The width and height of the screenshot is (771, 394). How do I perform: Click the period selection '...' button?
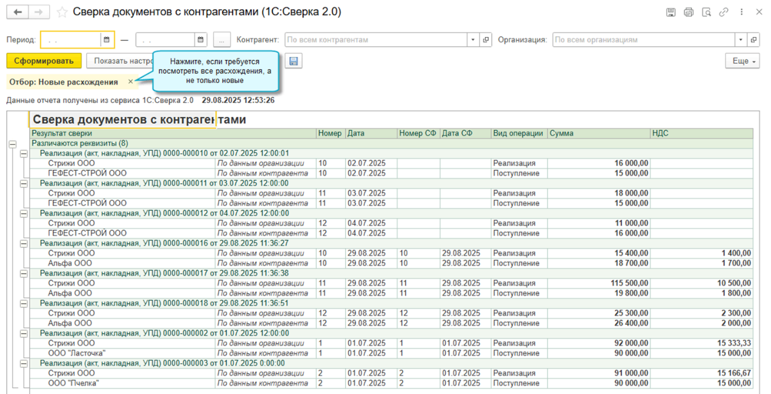click(x=222, y=40)
